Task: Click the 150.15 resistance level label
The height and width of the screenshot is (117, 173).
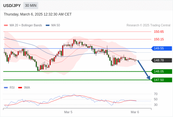Action: click(159, 39)
